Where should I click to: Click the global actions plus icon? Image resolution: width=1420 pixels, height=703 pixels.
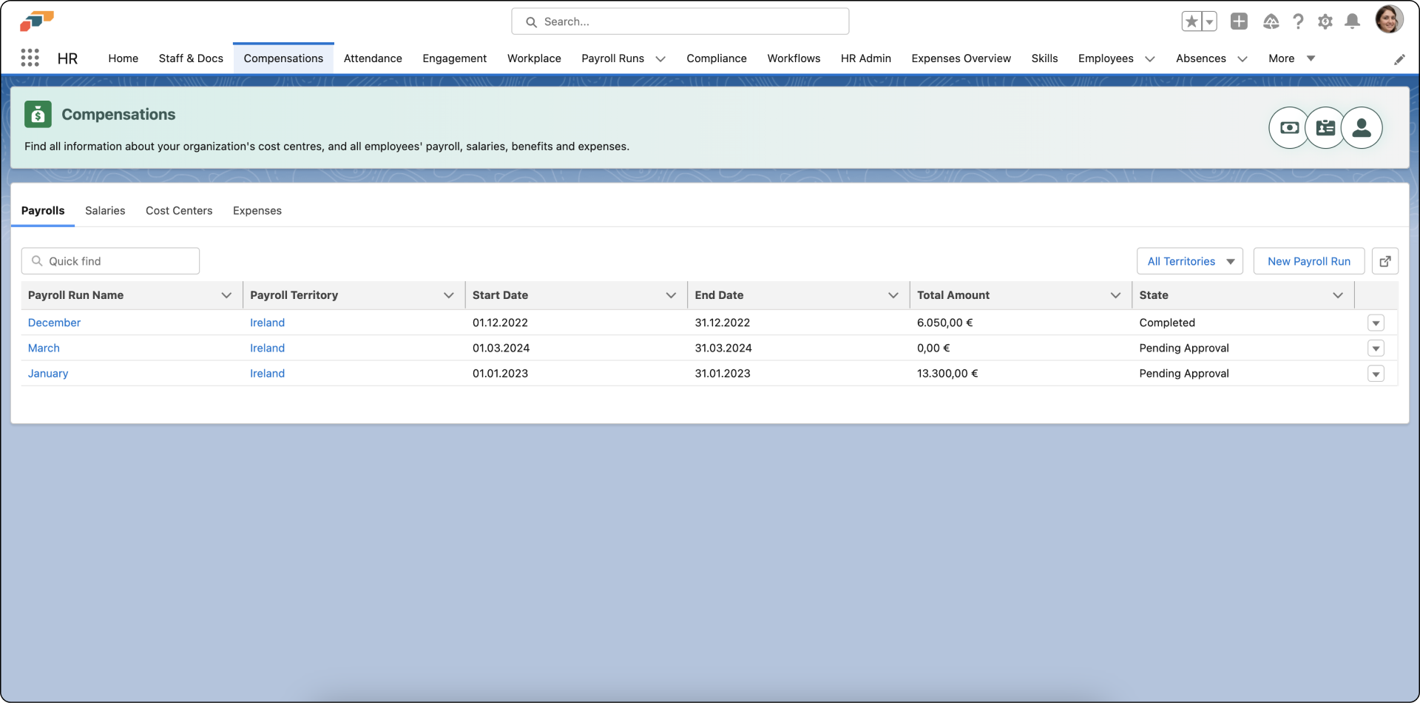1239,21
